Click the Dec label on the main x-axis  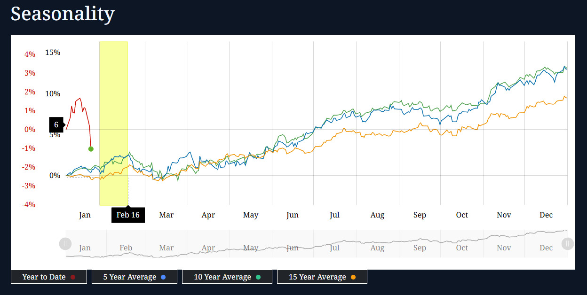[546, 215]
